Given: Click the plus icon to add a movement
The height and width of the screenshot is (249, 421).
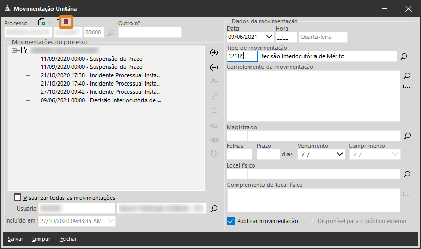Looking at the screenshot, I should (x=214, y=52).
